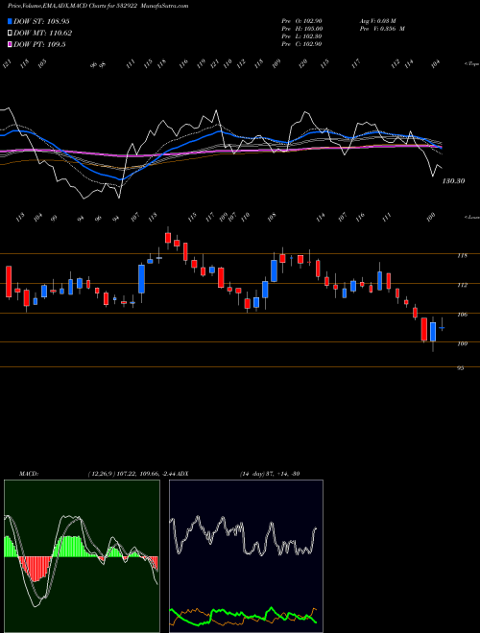The width and height of the screenshot is (480, 633).
Task: Click the 112 price axis label
Action: point(463,285)
